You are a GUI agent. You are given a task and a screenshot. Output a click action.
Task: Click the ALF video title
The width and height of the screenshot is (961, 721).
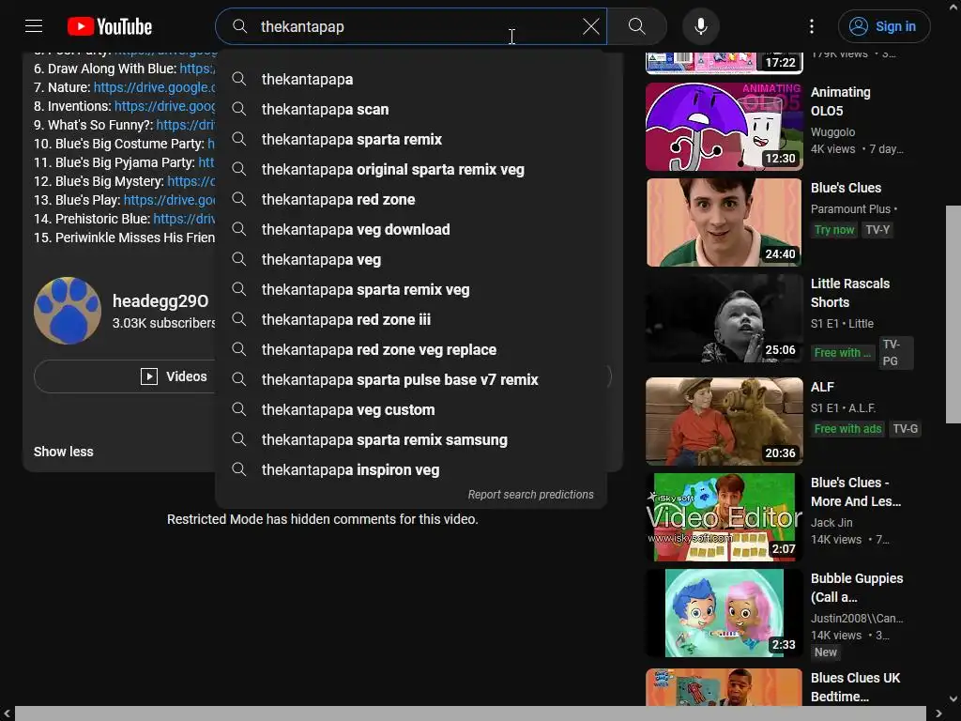click(822, 387)
